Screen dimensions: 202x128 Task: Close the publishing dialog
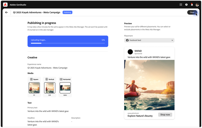tap(192, 12)
